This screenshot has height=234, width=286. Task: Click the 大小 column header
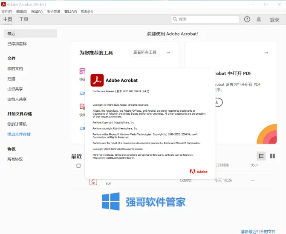click(254, 165)
